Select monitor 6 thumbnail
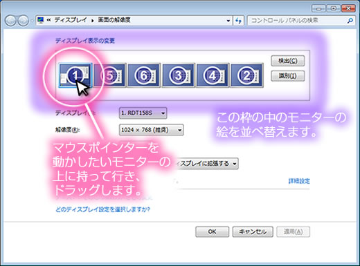 144,75
